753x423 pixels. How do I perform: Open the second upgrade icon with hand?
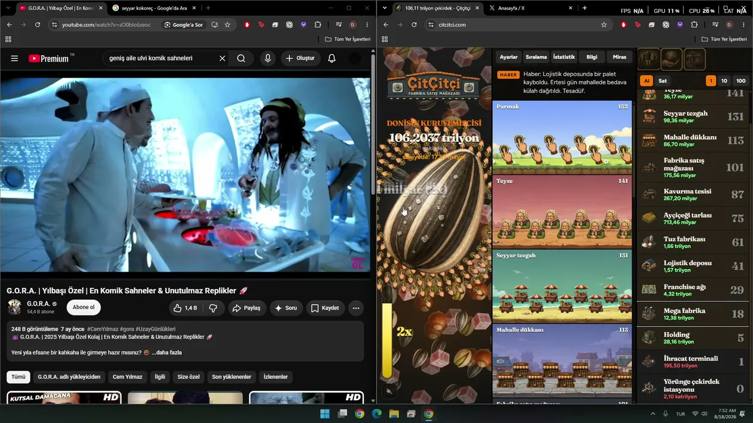tap(672, 59)
